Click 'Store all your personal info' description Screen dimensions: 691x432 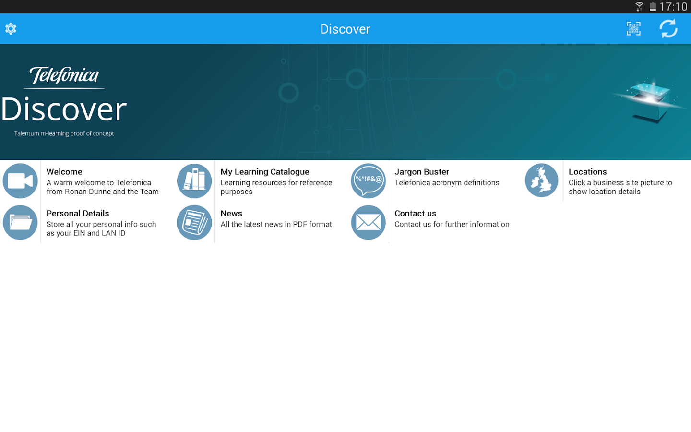(101, 228)
